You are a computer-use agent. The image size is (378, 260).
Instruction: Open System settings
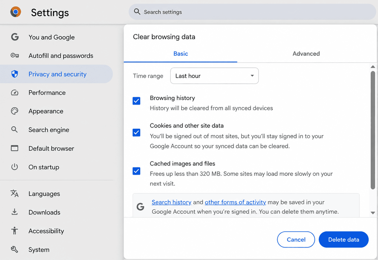coord(56,250)
